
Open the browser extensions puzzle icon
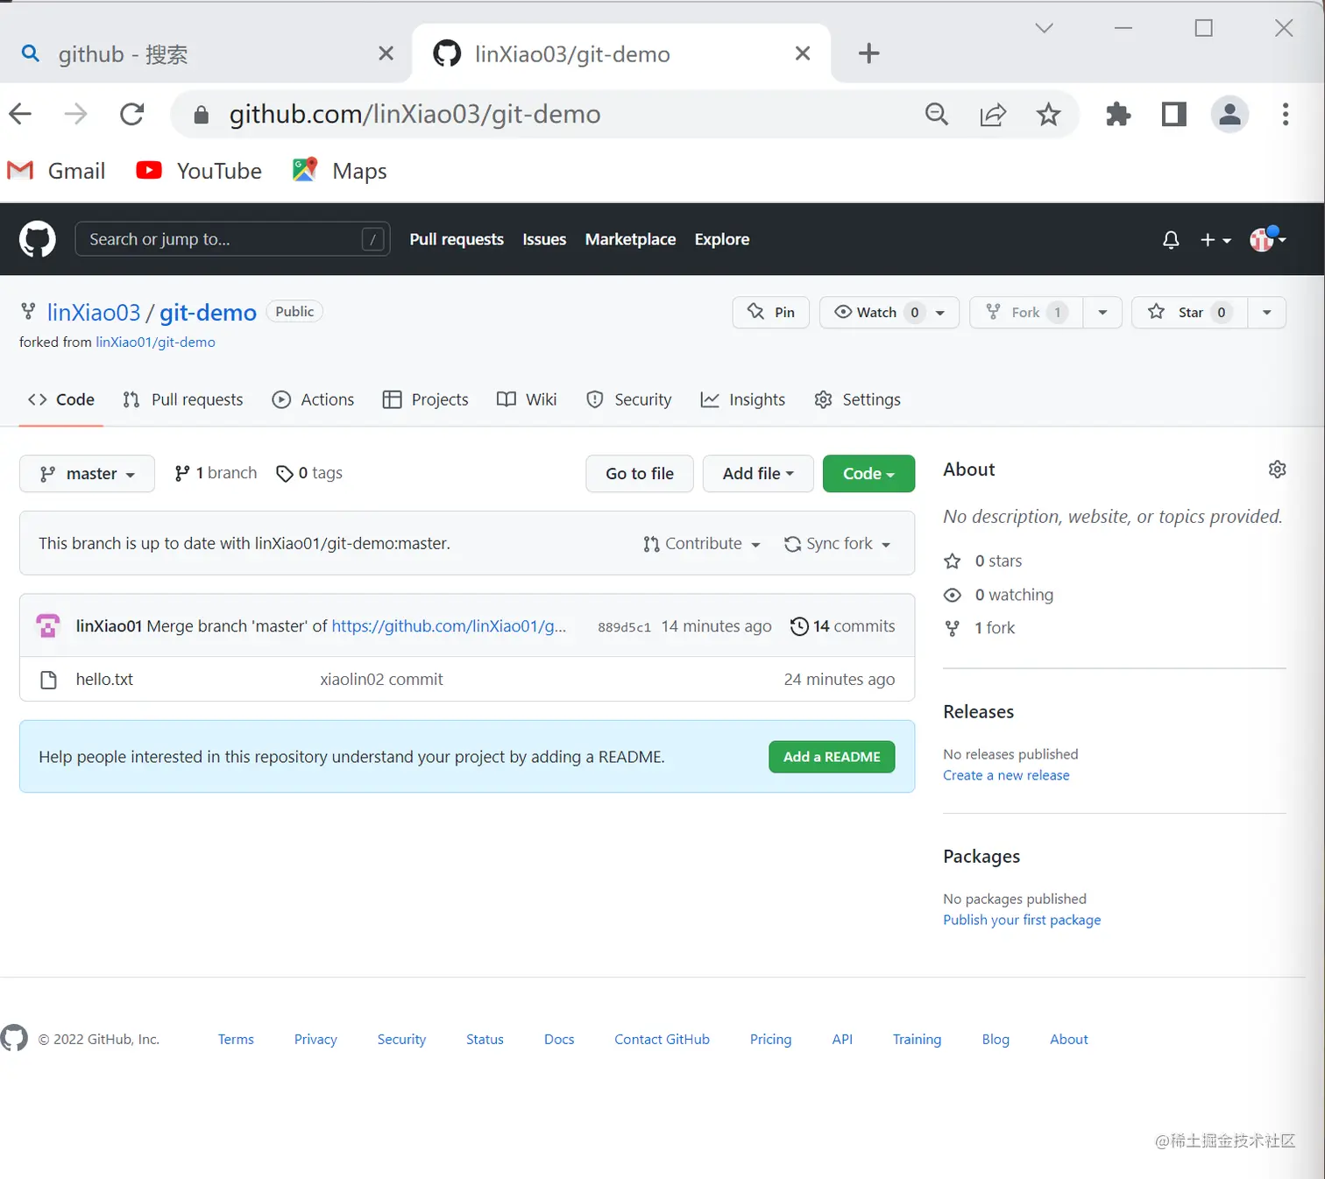(1118, 114)
